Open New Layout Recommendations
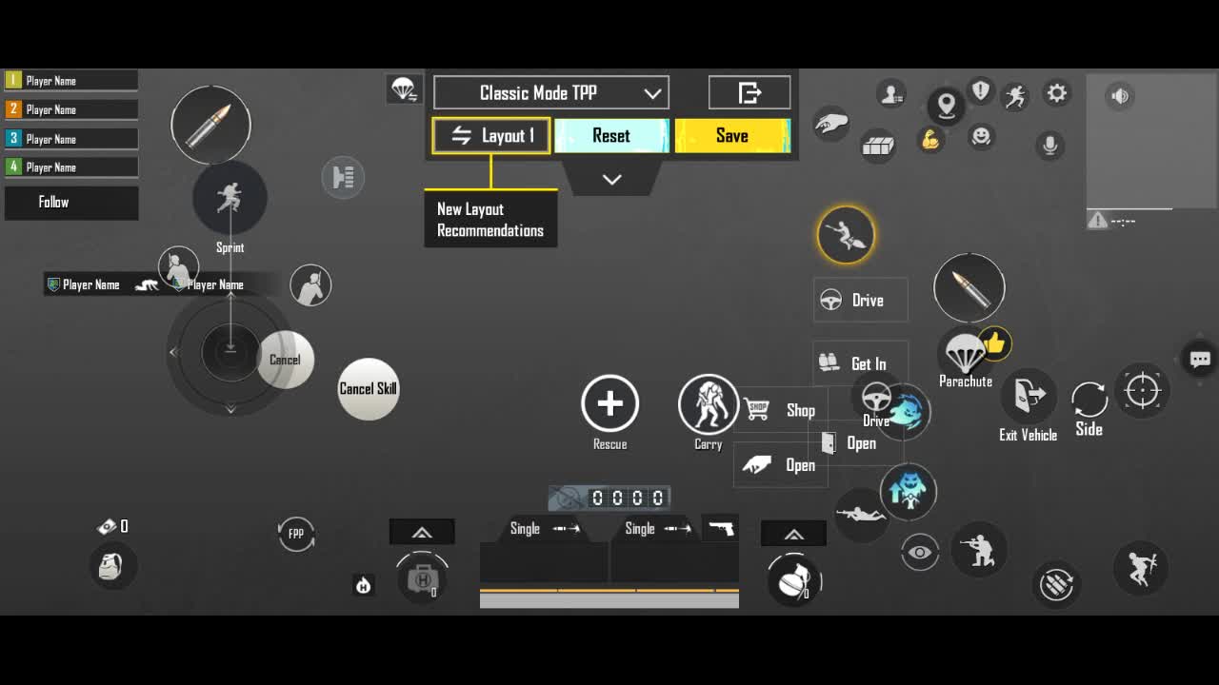This screenshot has width=1219, height=685. pos(490,220)
